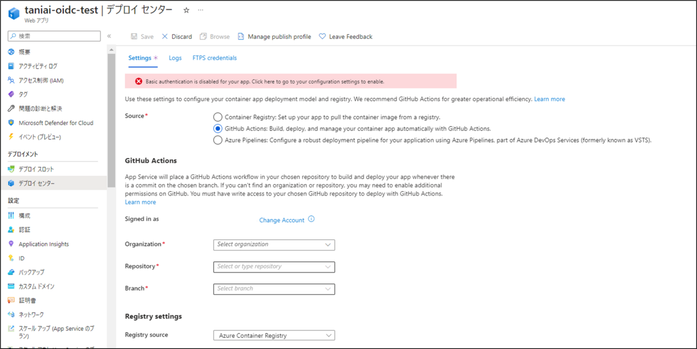The width and height of the screenshot is (697, 349).
Task: Select Azure Pipelines source radio button
Action: 218,140
